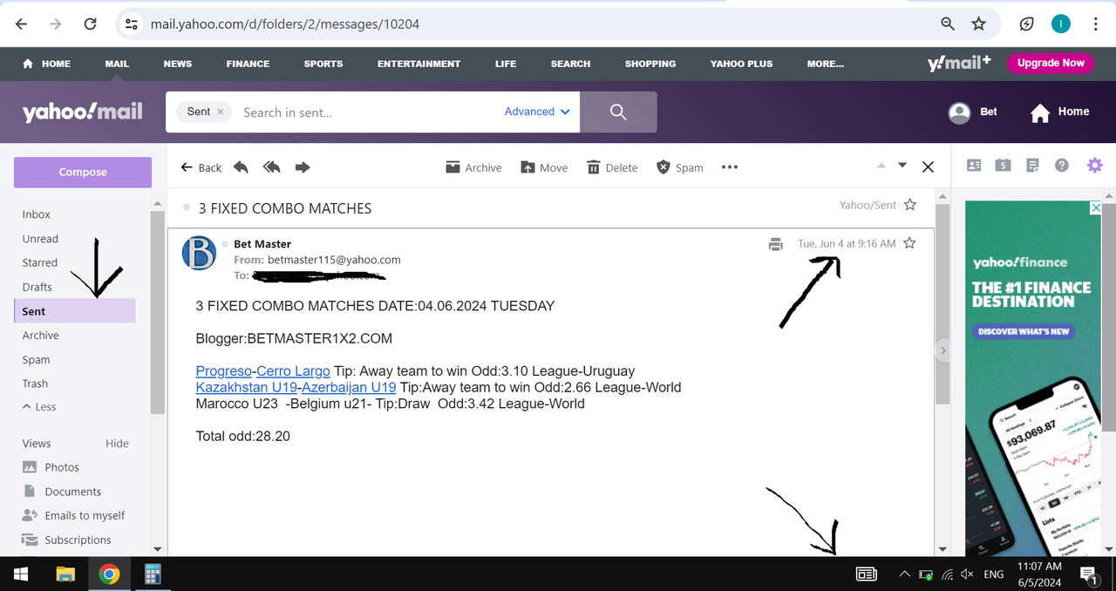Open File Explorer from the taskbar
Image resolution: width=1116 pixels, height=591 pixels.
click(65, 574)
